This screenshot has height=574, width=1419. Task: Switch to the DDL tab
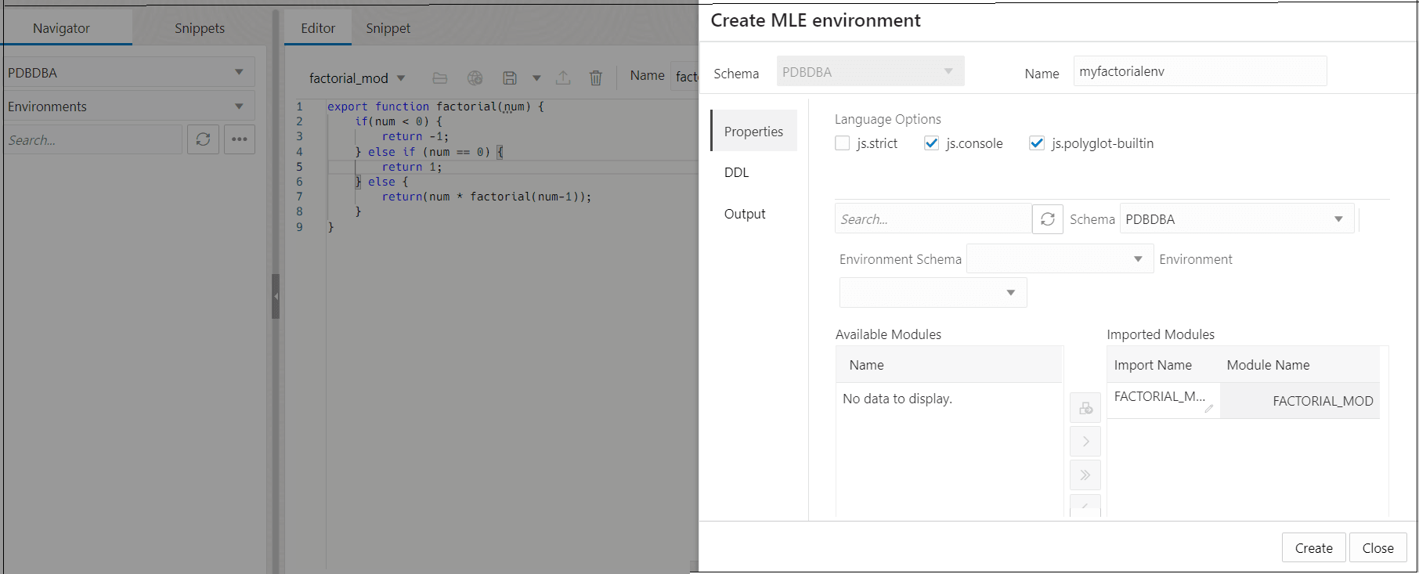point(737,172)
